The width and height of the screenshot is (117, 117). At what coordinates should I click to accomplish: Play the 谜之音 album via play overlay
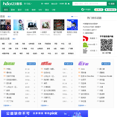[x=22, y=28]
